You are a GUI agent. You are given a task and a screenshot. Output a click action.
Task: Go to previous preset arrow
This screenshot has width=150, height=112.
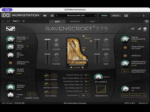click(x=57, y=16)
